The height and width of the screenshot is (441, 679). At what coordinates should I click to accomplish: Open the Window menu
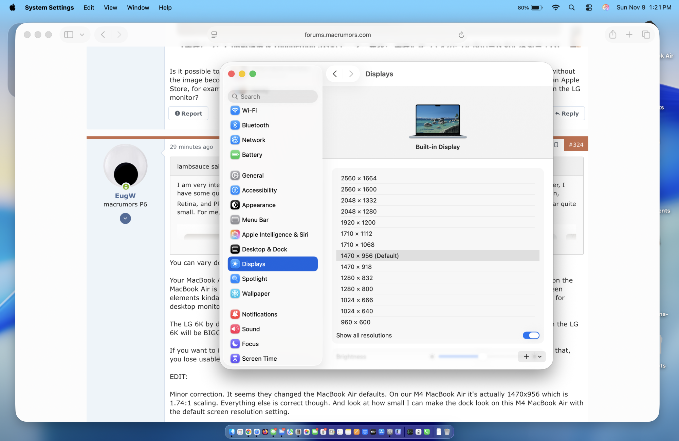pos(138,7)
